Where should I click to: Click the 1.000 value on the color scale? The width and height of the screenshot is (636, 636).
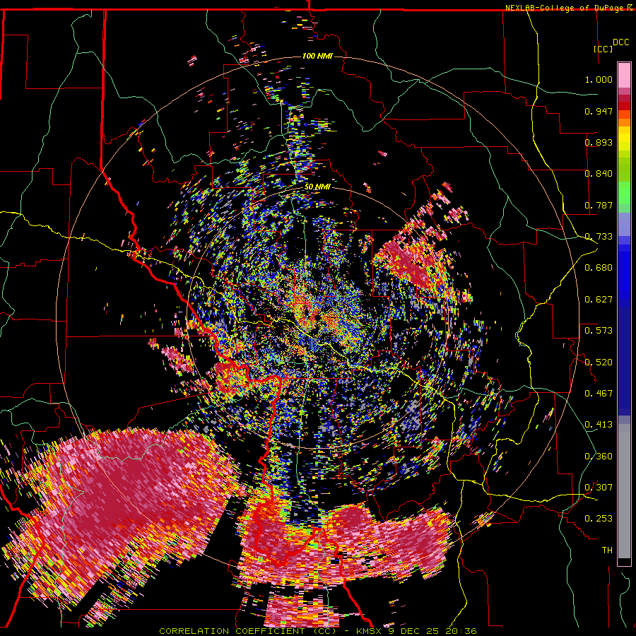(x=599, y=79)
